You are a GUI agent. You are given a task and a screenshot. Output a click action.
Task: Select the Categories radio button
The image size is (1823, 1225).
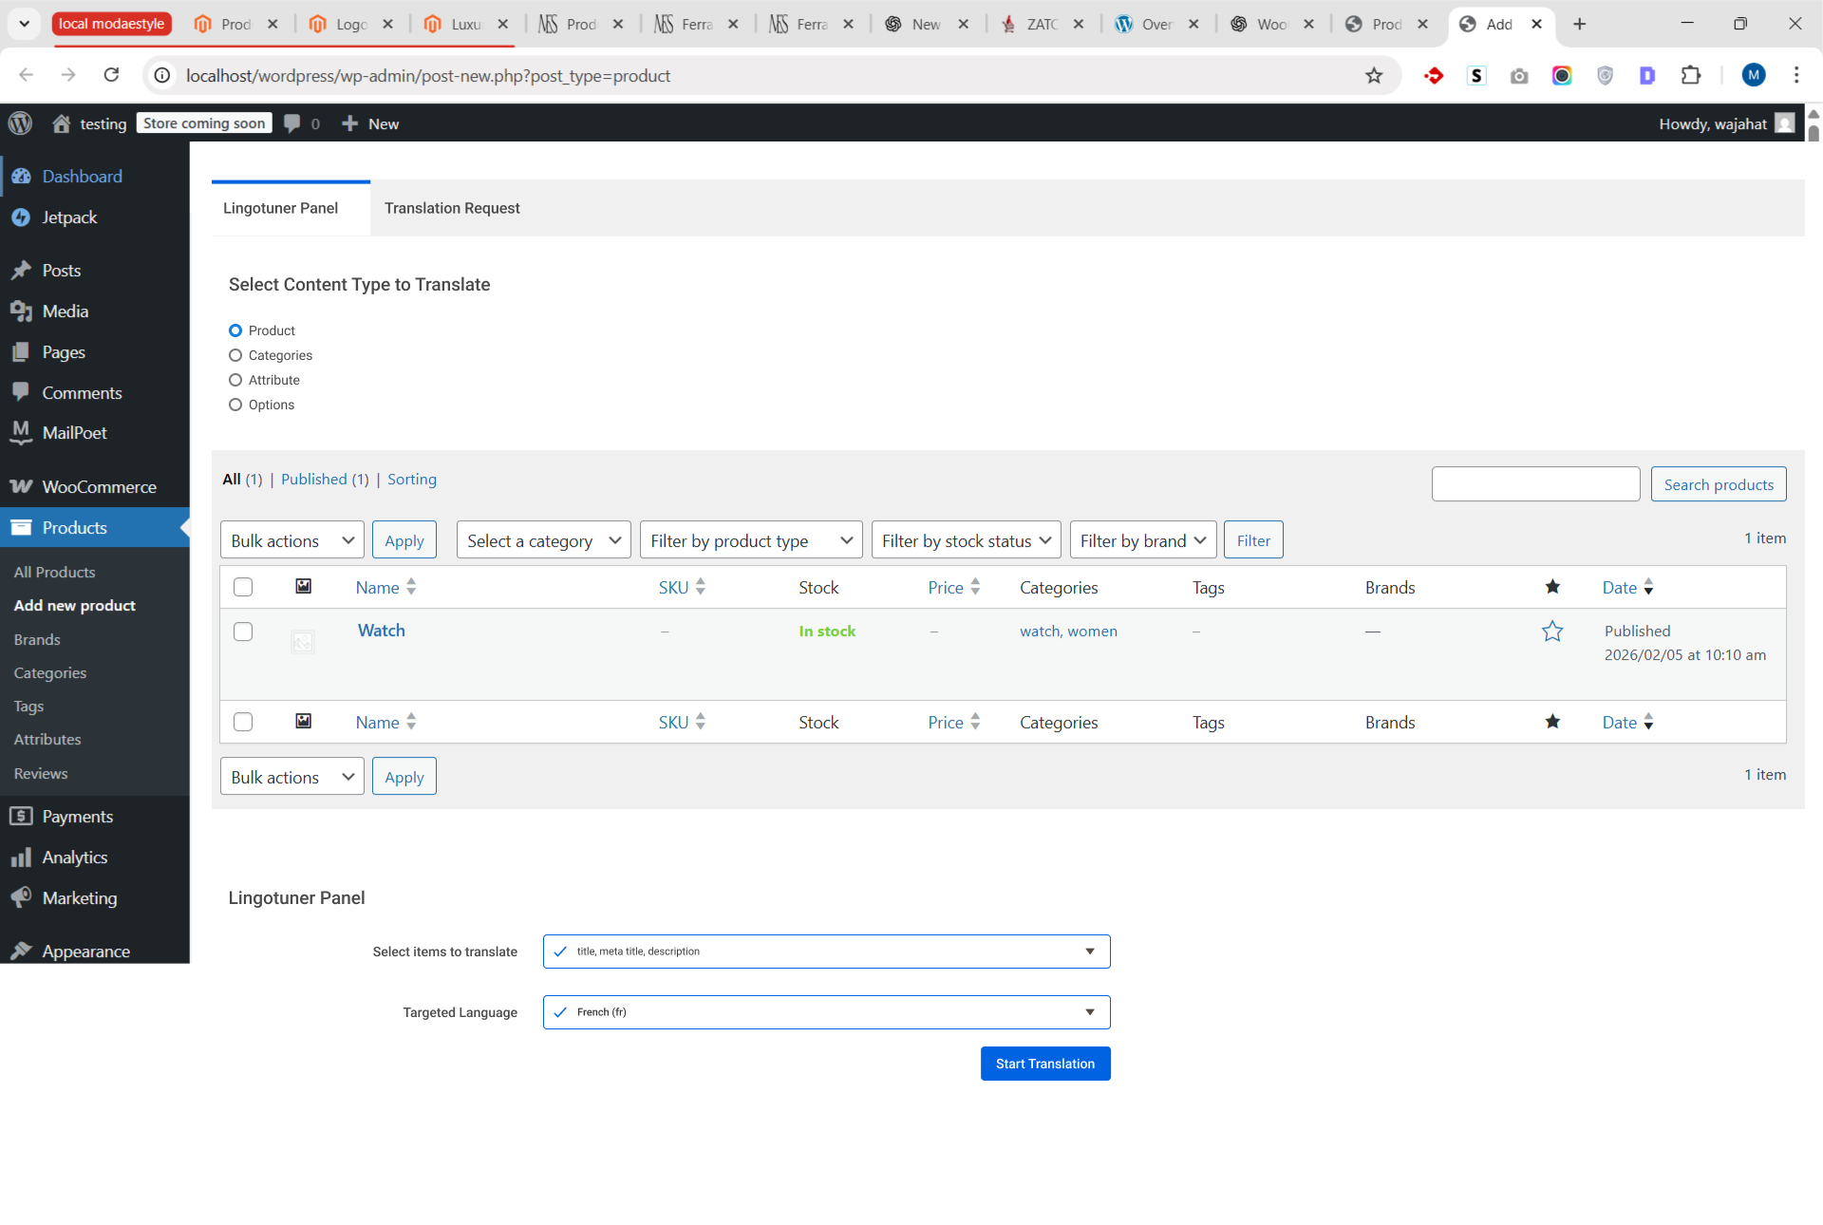tap(235, 355)
